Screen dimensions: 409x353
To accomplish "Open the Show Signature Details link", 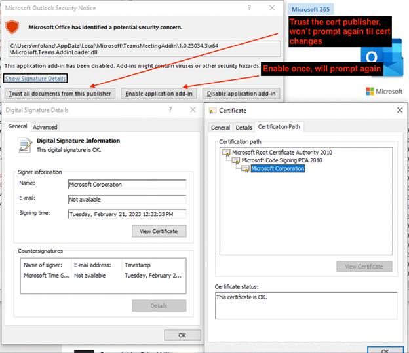I will click(x=35, y=79).
